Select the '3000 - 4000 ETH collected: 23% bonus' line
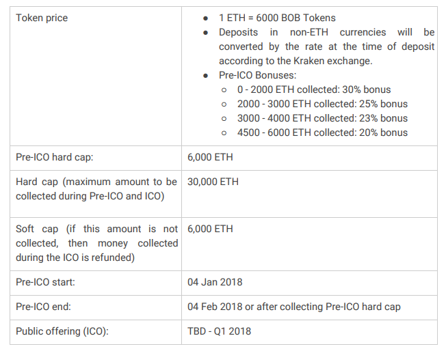Image resolution: width=446 pixels, height=351 pixels. (322, 118)
